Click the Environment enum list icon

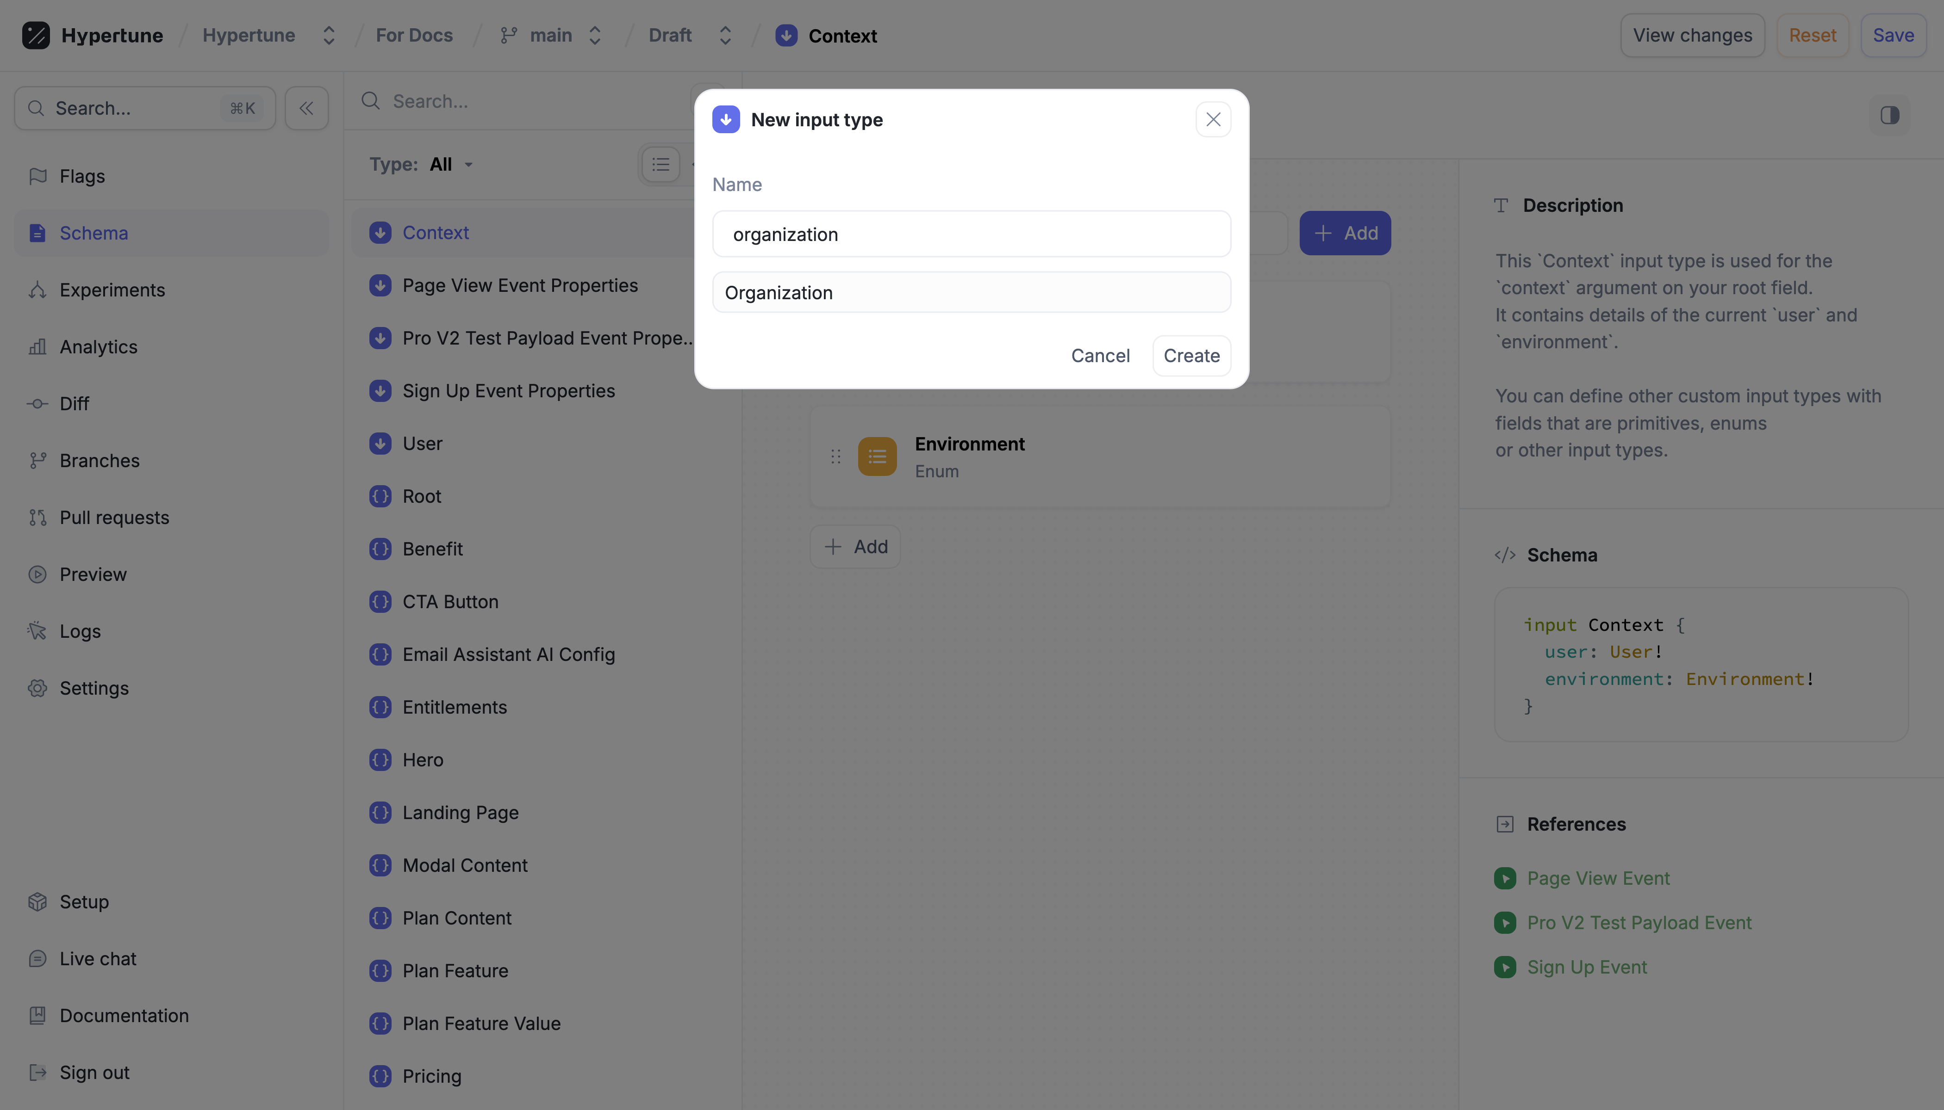(877, 456)
